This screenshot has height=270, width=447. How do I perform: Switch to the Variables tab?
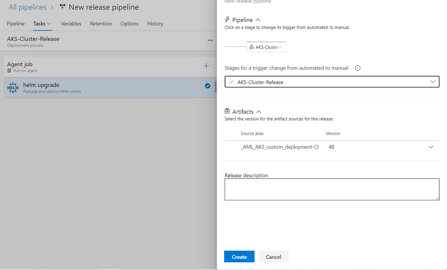pos(71,24)
